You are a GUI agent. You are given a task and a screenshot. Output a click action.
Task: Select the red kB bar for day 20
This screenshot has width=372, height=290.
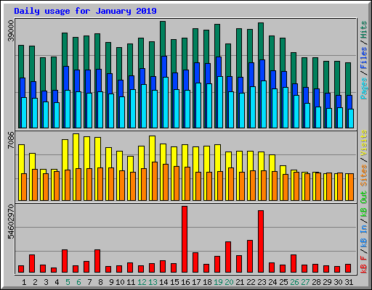[x=228, y=257]
